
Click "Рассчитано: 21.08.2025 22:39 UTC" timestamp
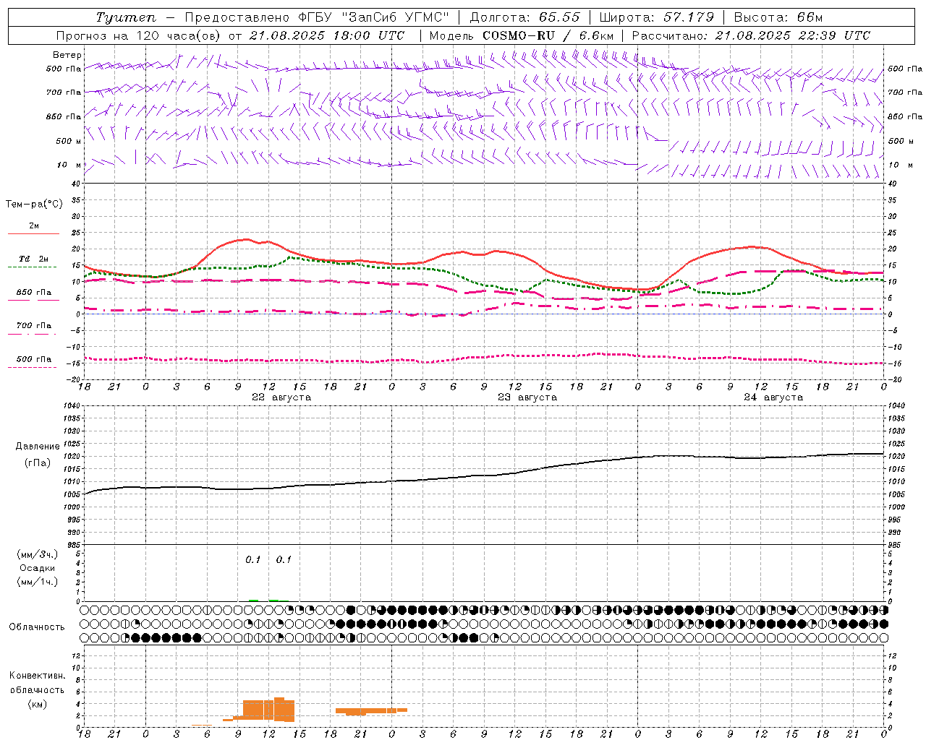point(751,35)
